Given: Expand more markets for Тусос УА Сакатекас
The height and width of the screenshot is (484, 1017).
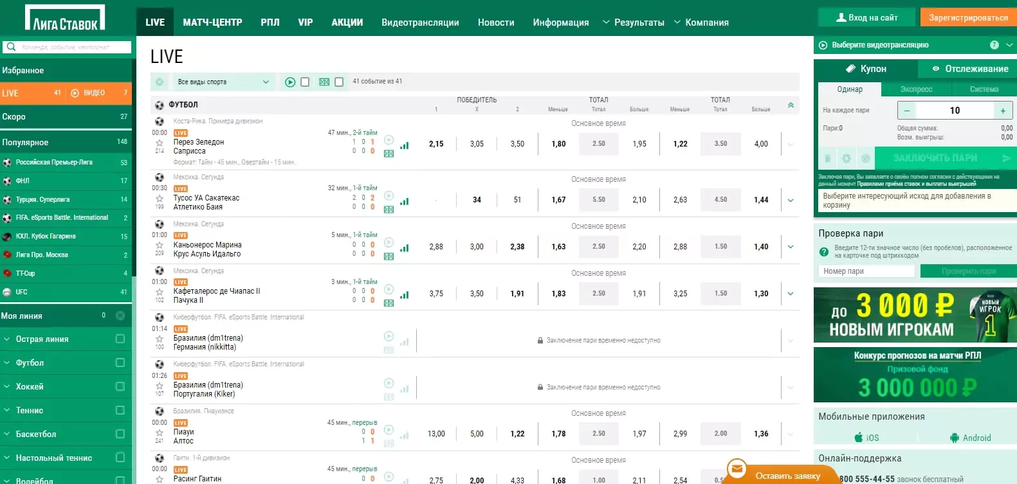Looking at the screenshot, I should [x=791, y=200].
